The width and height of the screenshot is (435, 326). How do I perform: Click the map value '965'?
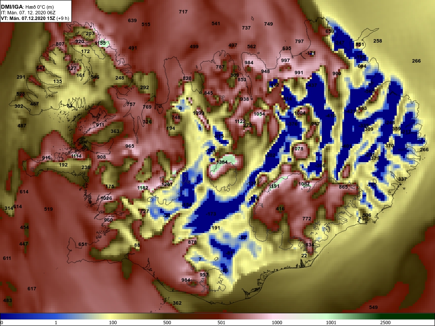(130, 146)
